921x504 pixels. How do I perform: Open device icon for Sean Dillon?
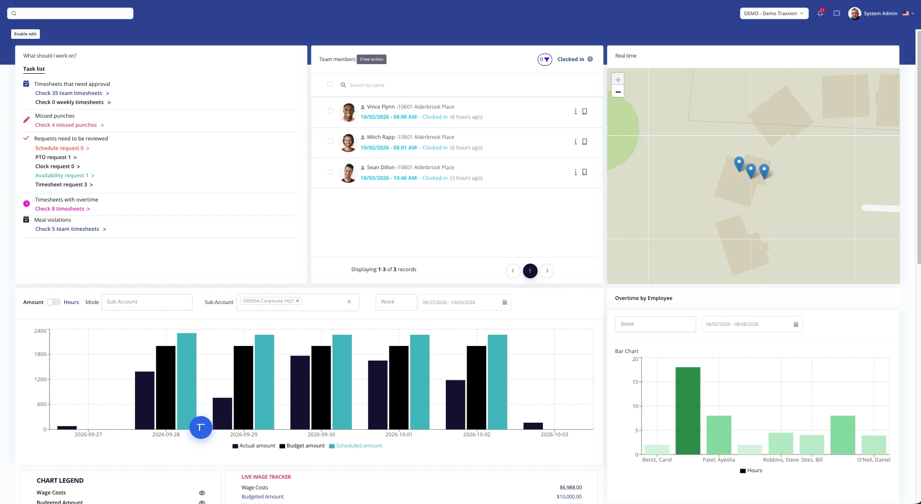click(x=584, y=172)
